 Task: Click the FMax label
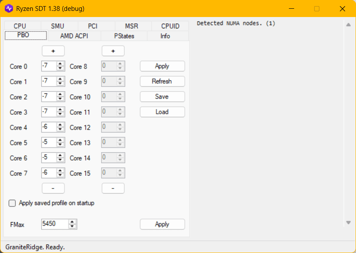coord(17,225)
